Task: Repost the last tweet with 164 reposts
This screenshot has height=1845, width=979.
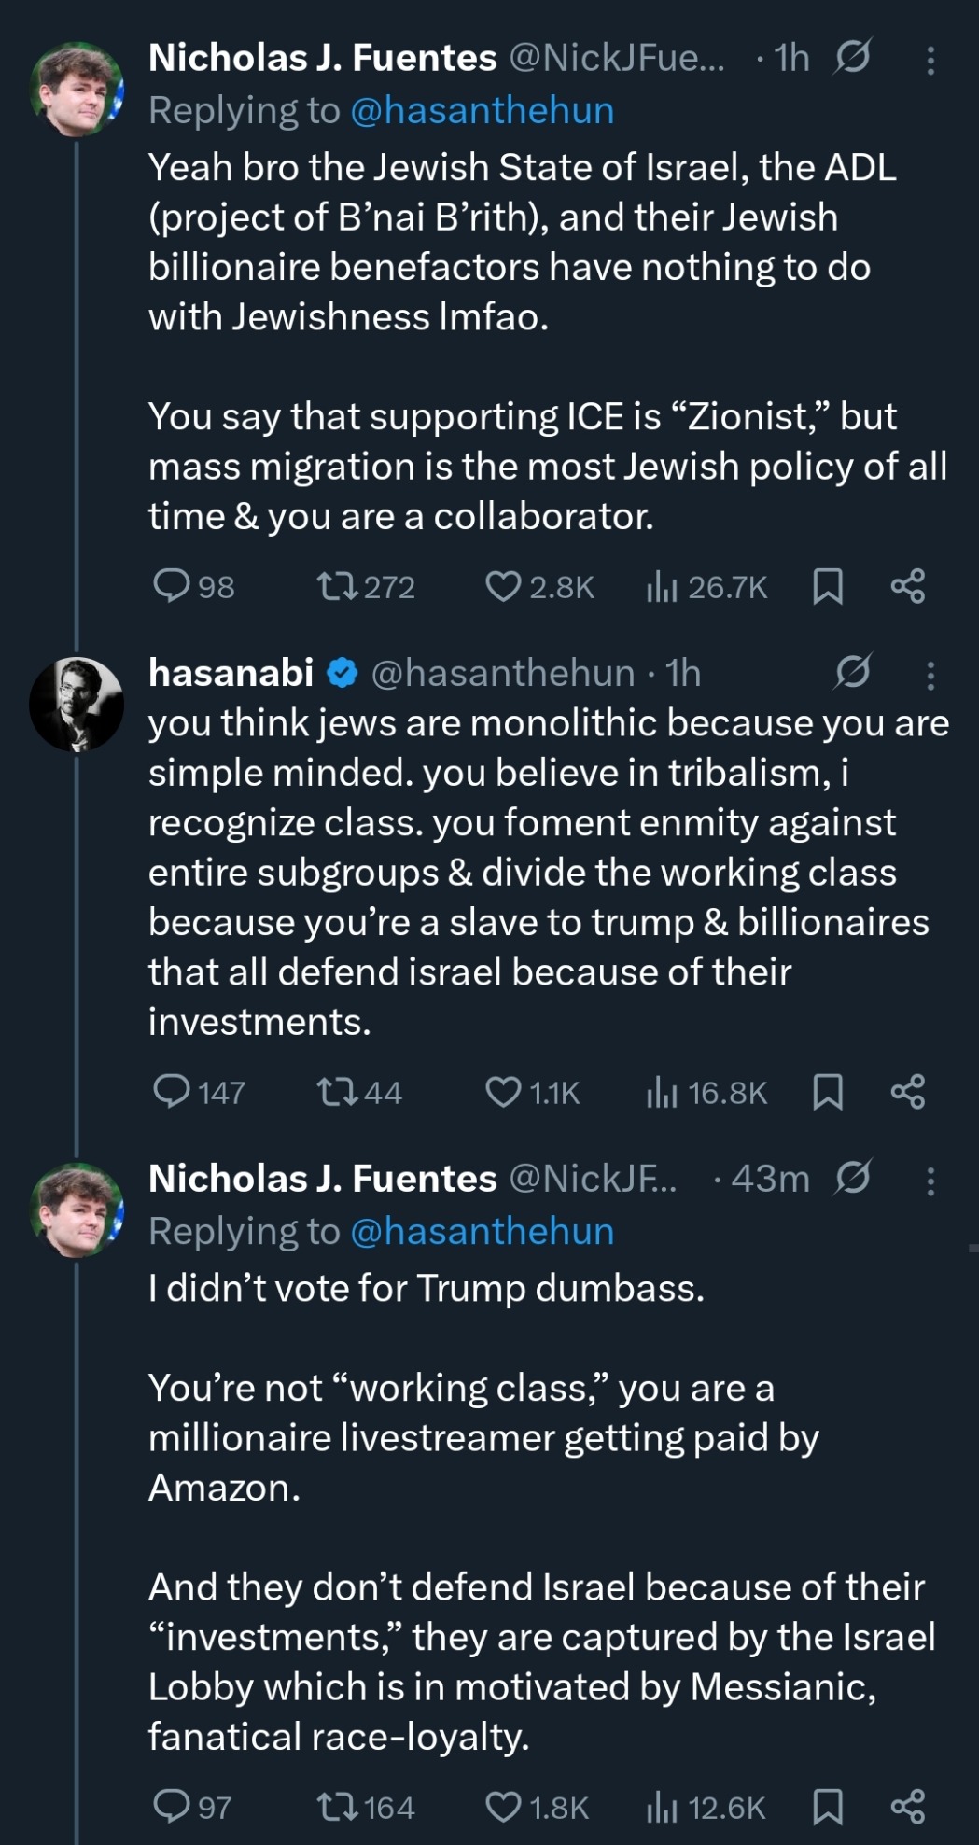Action: [337, 1808]
